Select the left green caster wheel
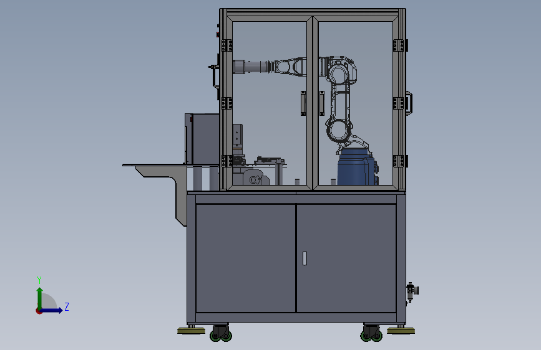The image size is (541, 350). [221, 333]
